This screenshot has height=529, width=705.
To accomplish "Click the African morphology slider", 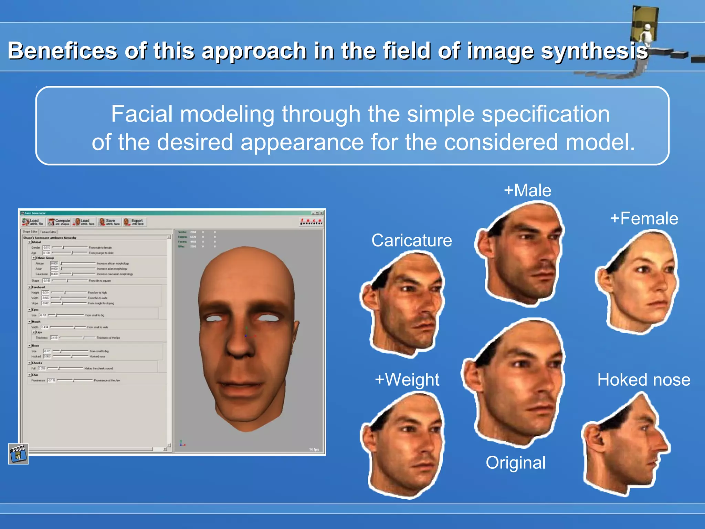I will point(77,263).
